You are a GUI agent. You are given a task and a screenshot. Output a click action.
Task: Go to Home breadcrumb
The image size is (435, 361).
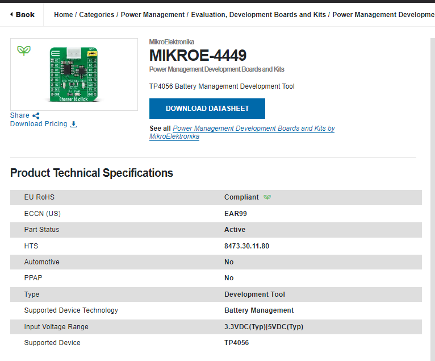(x=63, y=14)
